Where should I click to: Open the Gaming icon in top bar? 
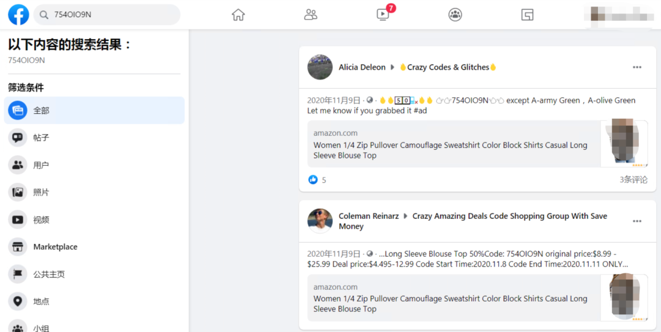[x=528, y=15]
